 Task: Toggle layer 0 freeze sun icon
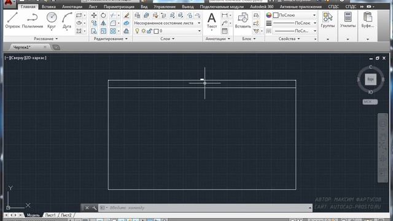coord(143,31)
